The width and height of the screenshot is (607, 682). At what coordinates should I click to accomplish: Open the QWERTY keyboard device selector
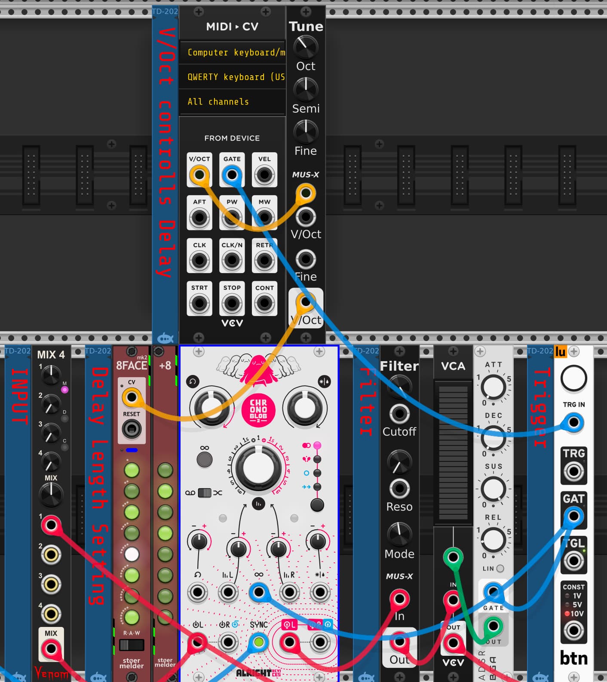pos(232,77)
